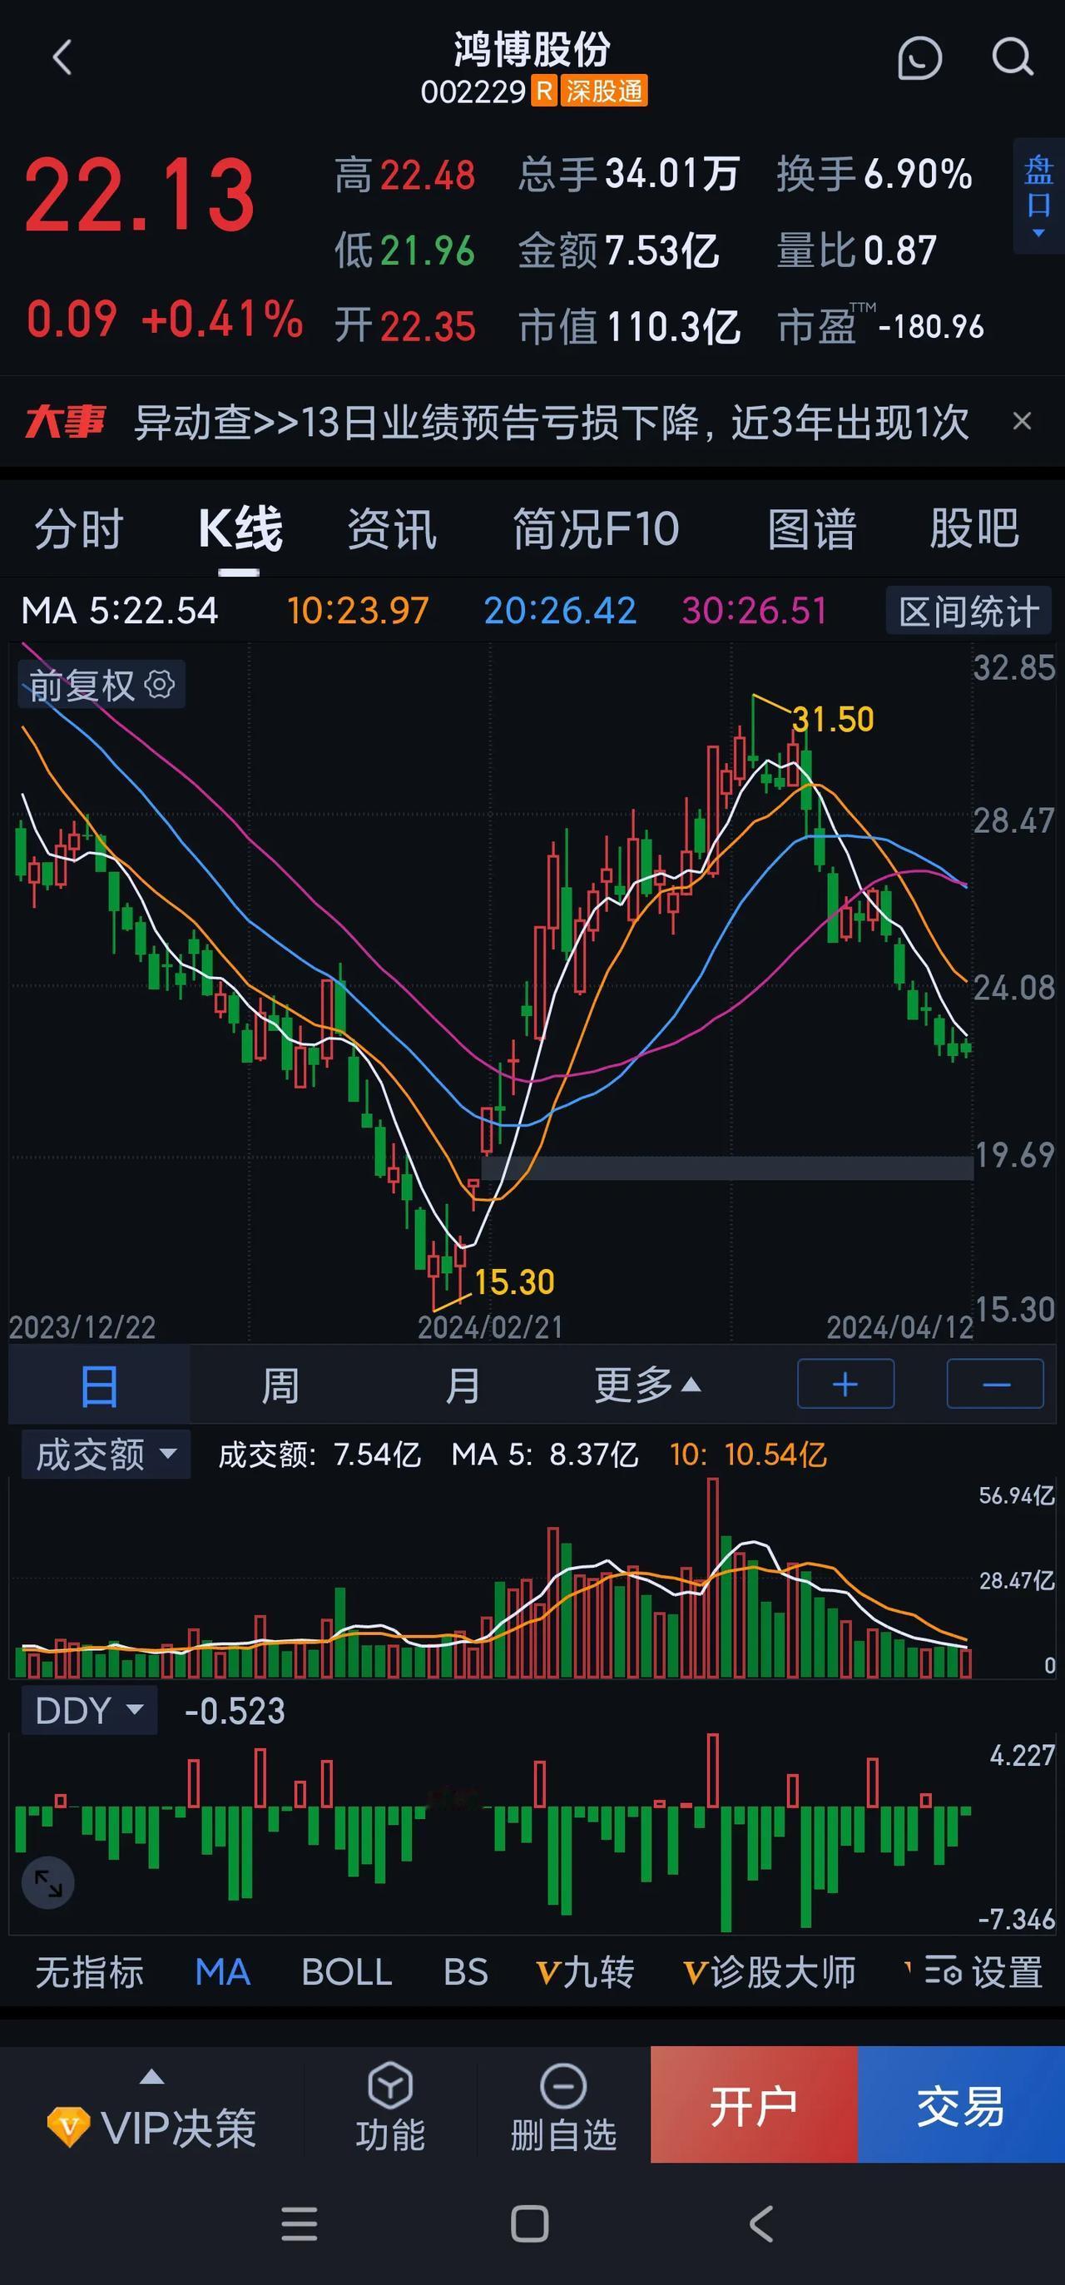Open Android recent apps button
The image size is (1065, 2285).
299,2223
